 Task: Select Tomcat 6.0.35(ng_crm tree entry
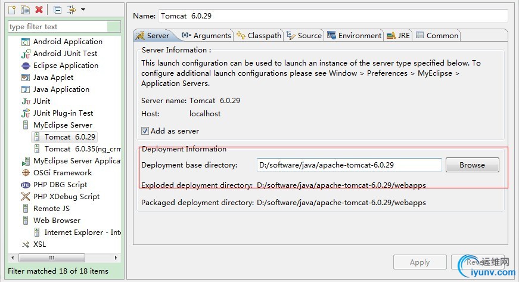(83, 149)
